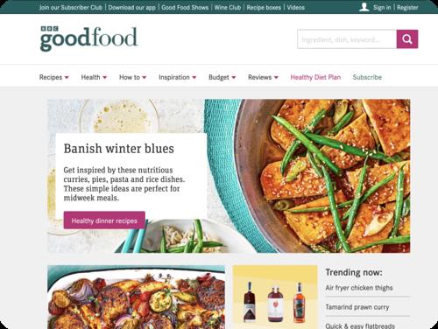Image resolution: width=438 pixels, height=329 pixels.
Task: Click the magenta search magnifier button
Action: point(407,38)
